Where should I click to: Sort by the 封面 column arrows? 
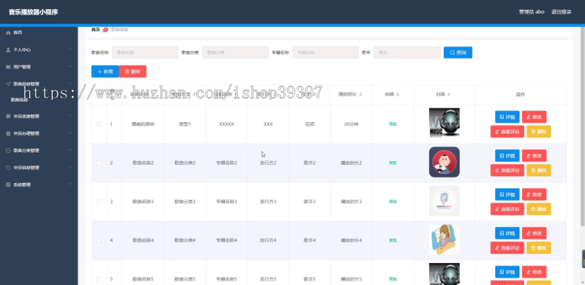(449, 95)
